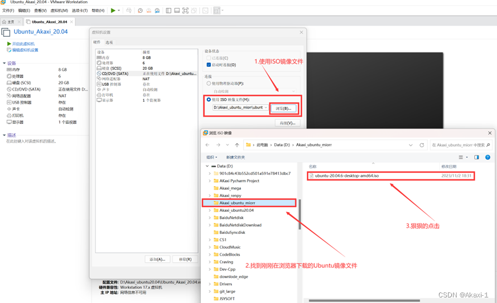Expand the BaiduNetdisk folder node

coord(210,218)
